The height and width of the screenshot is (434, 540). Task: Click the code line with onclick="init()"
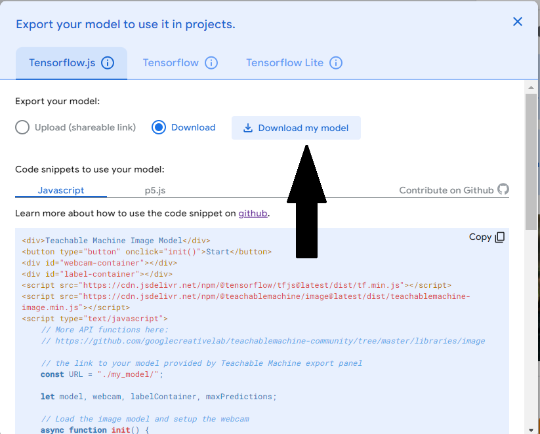[147, 252]
